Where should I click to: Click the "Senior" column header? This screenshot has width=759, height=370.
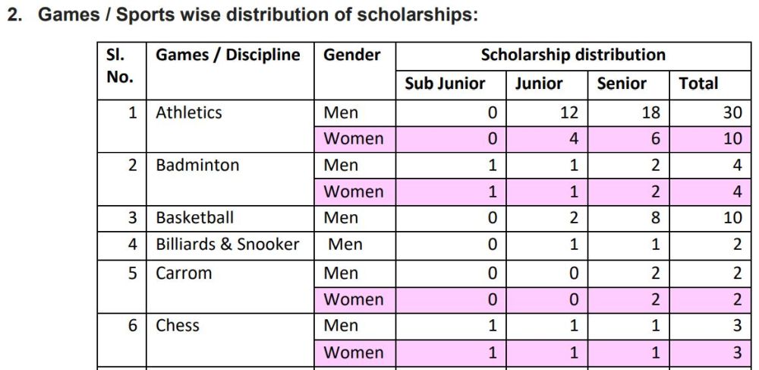[x=622, y=84]
